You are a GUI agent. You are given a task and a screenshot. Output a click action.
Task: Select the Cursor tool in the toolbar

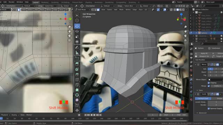click(x=77, y=20)
